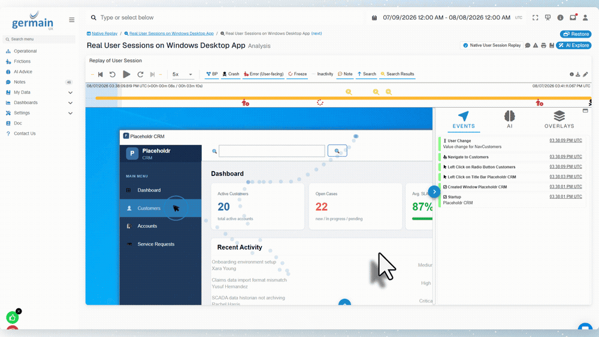Toggle the Crash event filter
This screenshot has width=599, height=337.
tap(231, 74)
